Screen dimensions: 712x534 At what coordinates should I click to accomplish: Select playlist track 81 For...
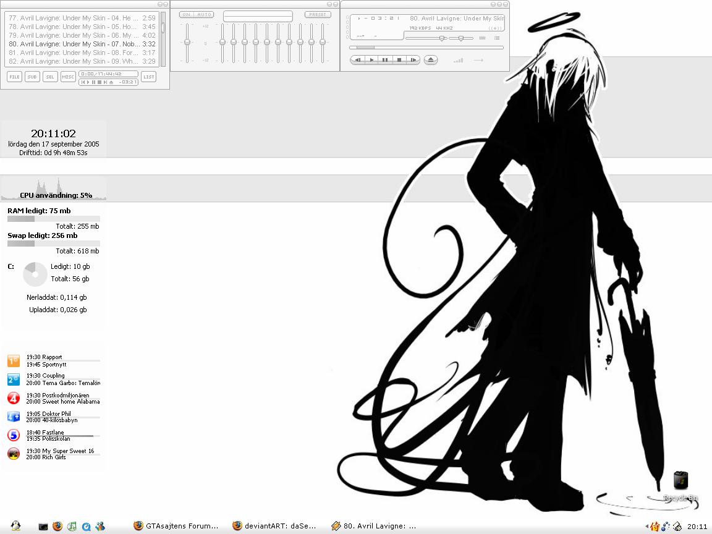tap(82, 53)
